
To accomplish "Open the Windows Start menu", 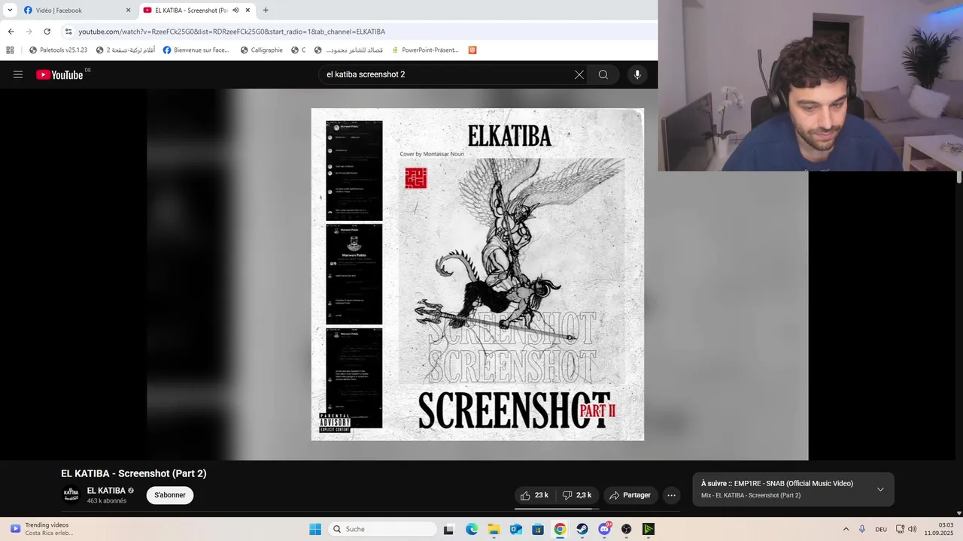I will 315,529.
